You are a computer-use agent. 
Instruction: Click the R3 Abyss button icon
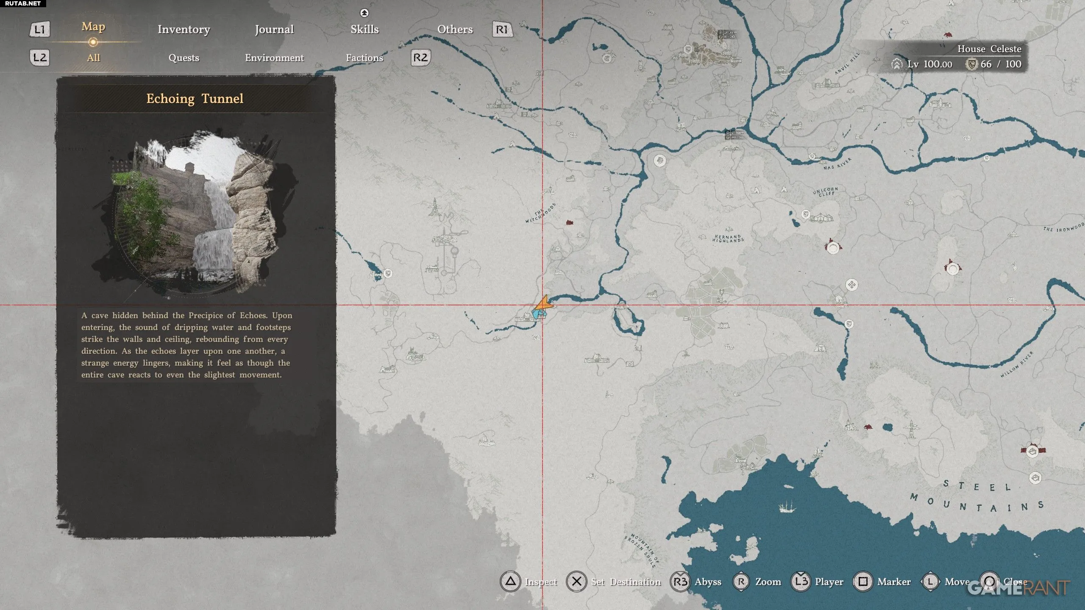680,582
